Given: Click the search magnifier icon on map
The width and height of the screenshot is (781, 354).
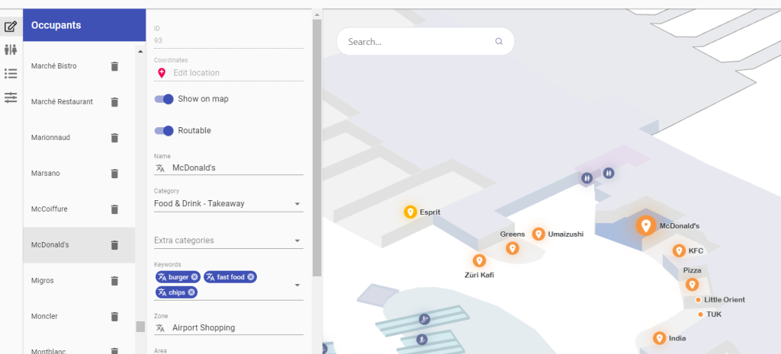Looking at the screenshot, I should pyautogui.click(x=499, y=42).
